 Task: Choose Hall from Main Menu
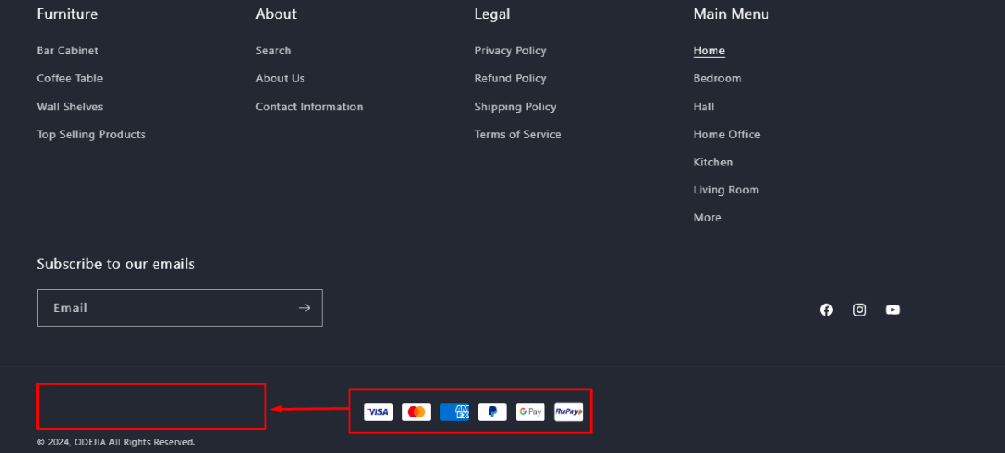click(704, 106)
